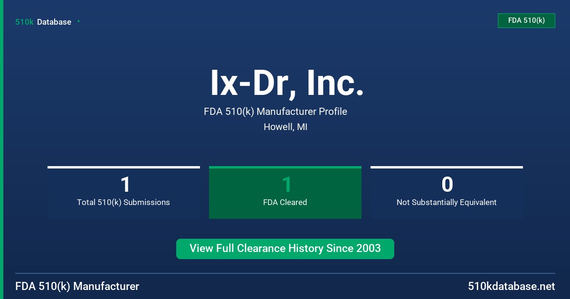Click the FDA 510(k) Manufacturer footer text

point(77,286)
